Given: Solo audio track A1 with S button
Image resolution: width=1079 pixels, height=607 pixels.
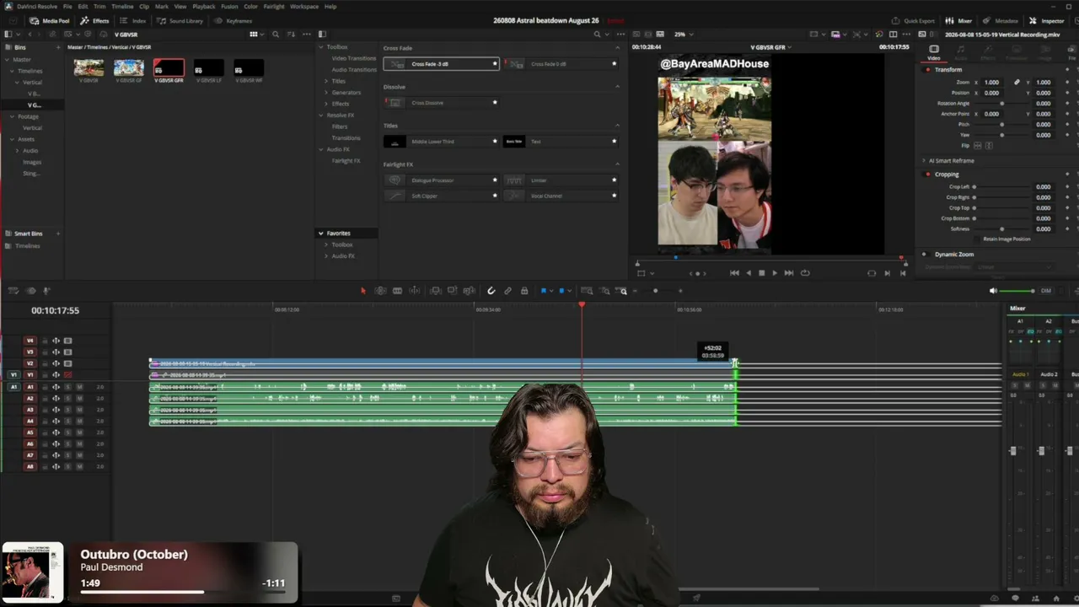Looking at the screenshot, I should pos(67,387).
